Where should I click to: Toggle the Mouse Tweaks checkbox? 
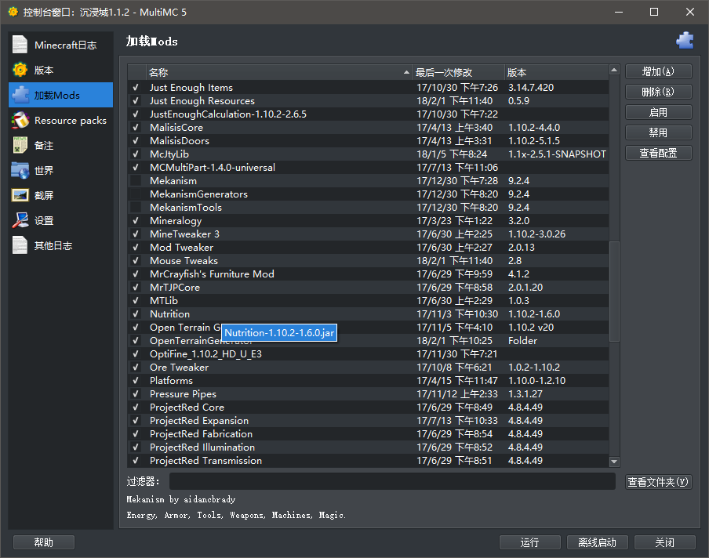click(135, 261)
